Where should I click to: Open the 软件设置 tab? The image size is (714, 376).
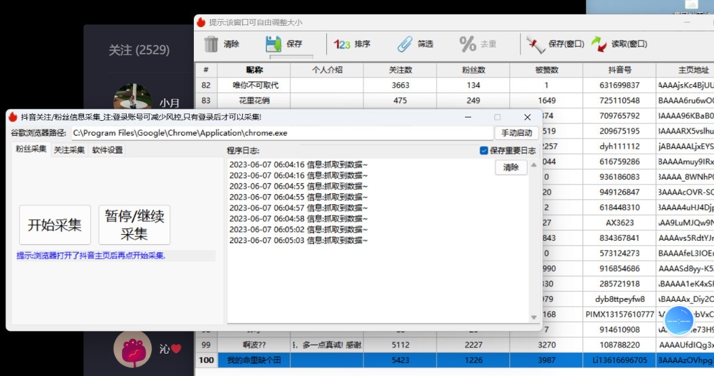click(107, 149)
